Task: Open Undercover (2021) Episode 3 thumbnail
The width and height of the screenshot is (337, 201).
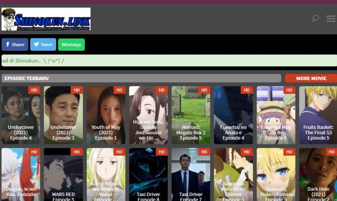Action: coord(64,115)
